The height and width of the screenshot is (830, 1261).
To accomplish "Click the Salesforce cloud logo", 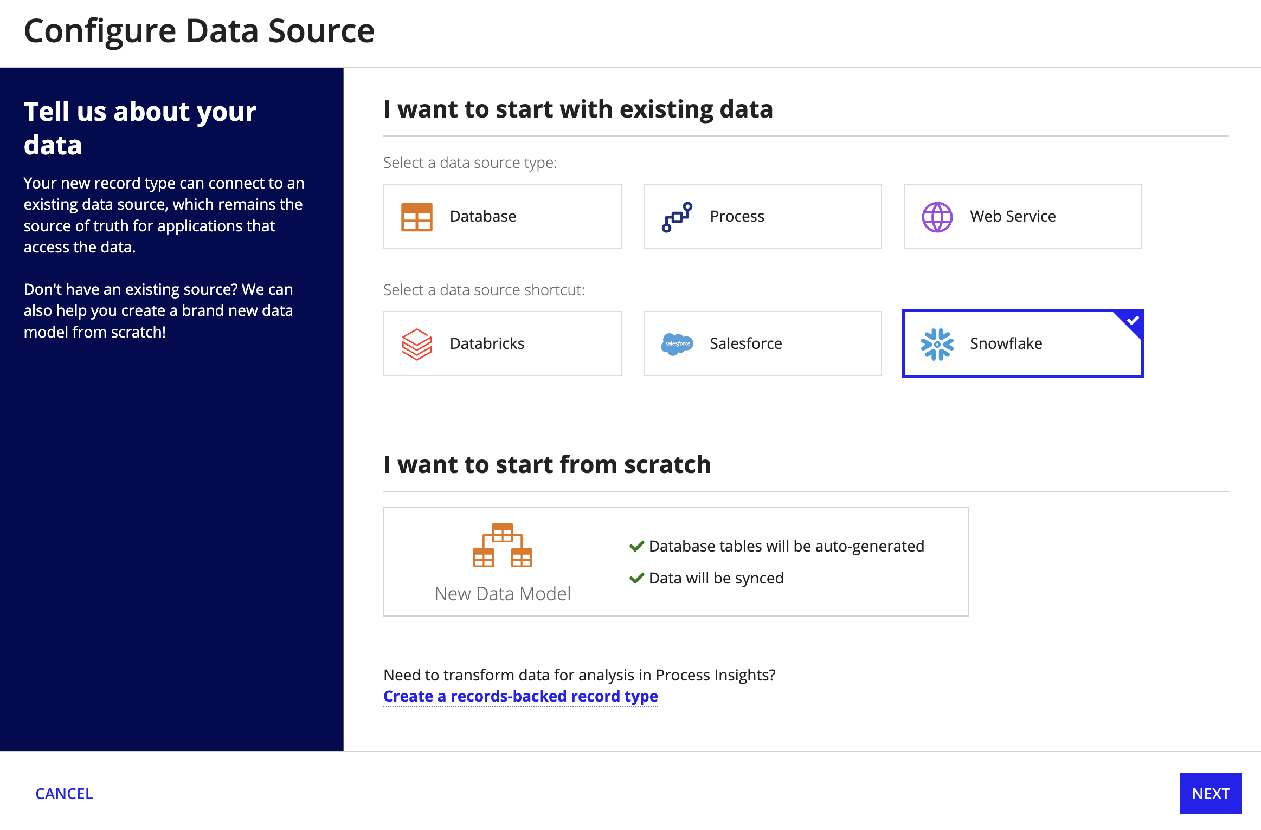I will 677,344.
